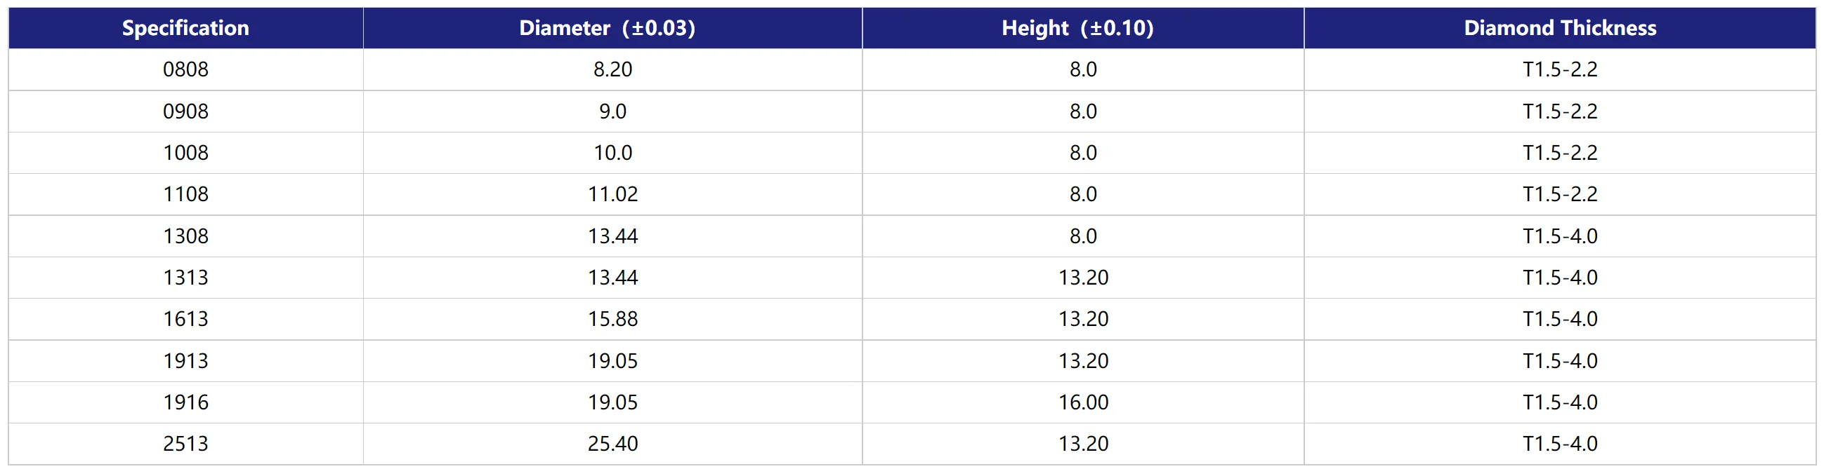Select the 10.0 diameter cell

tap(612, 153)
